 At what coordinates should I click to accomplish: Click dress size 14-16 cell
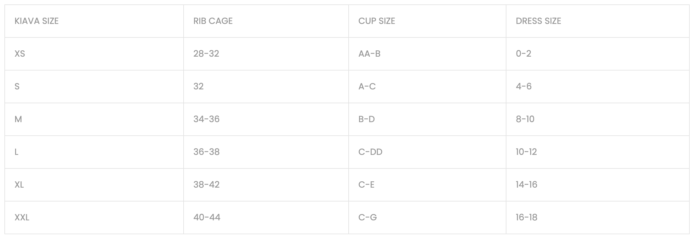pyautogui.click(x=526, y=185)
